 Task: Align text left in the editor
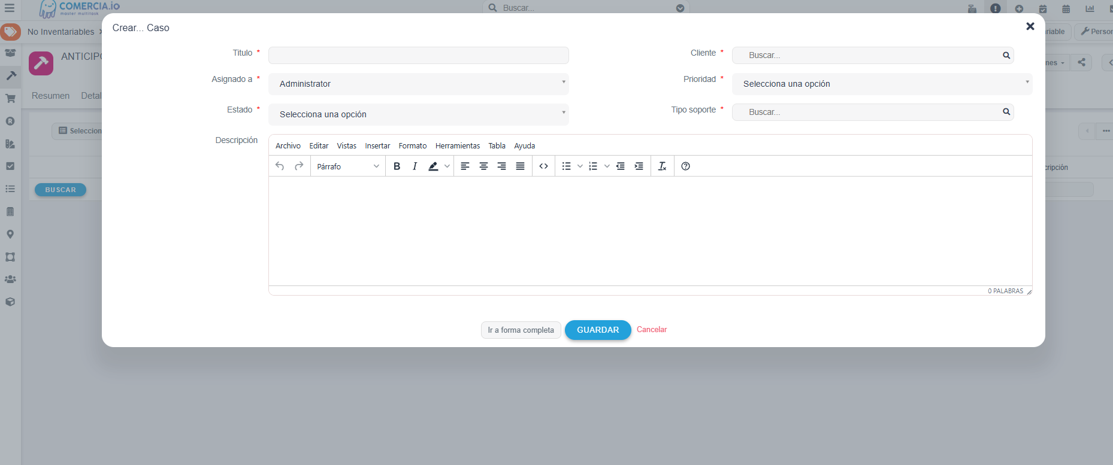[465, 166]
